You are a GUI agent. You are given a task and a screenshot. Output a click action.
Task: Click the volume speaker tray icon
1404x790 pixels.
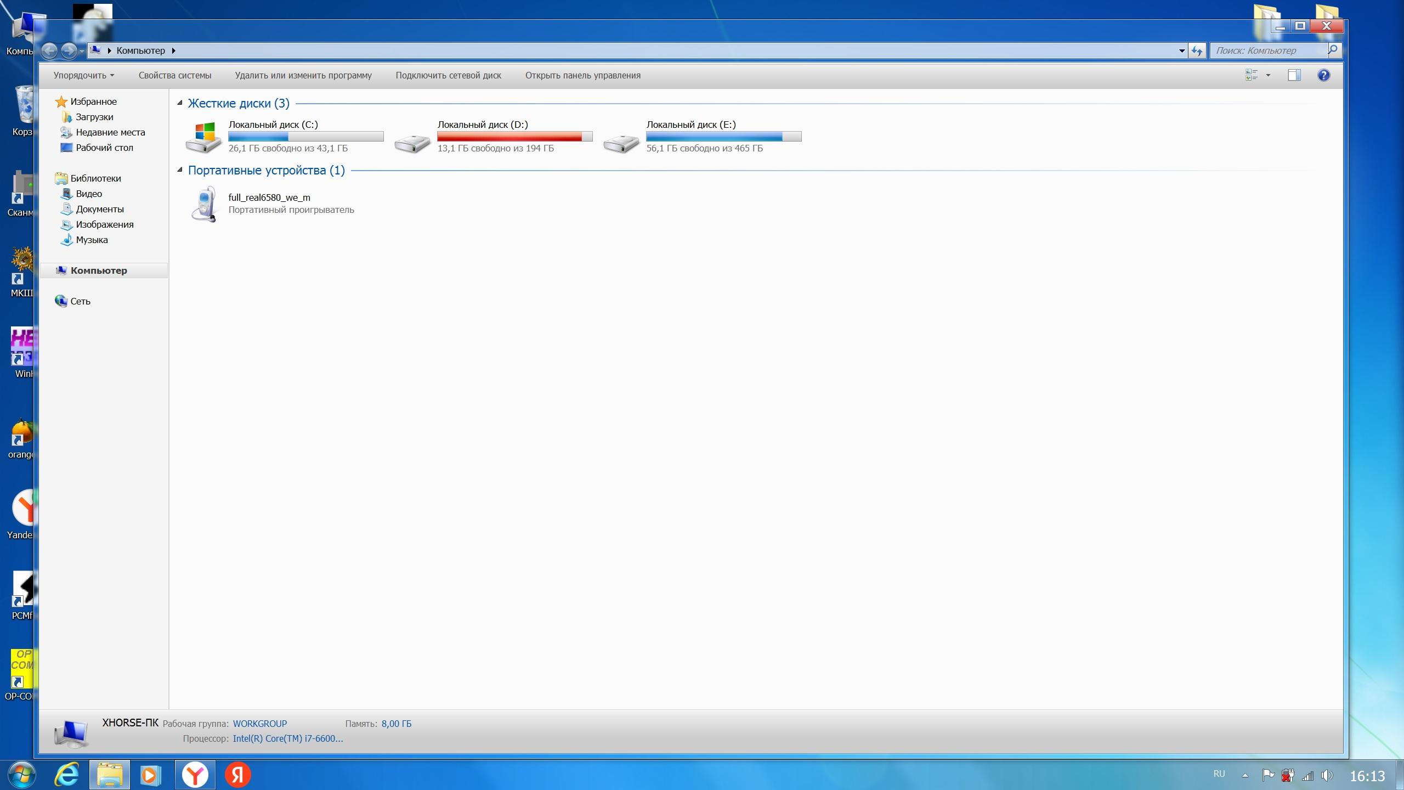pos(1327,775)
